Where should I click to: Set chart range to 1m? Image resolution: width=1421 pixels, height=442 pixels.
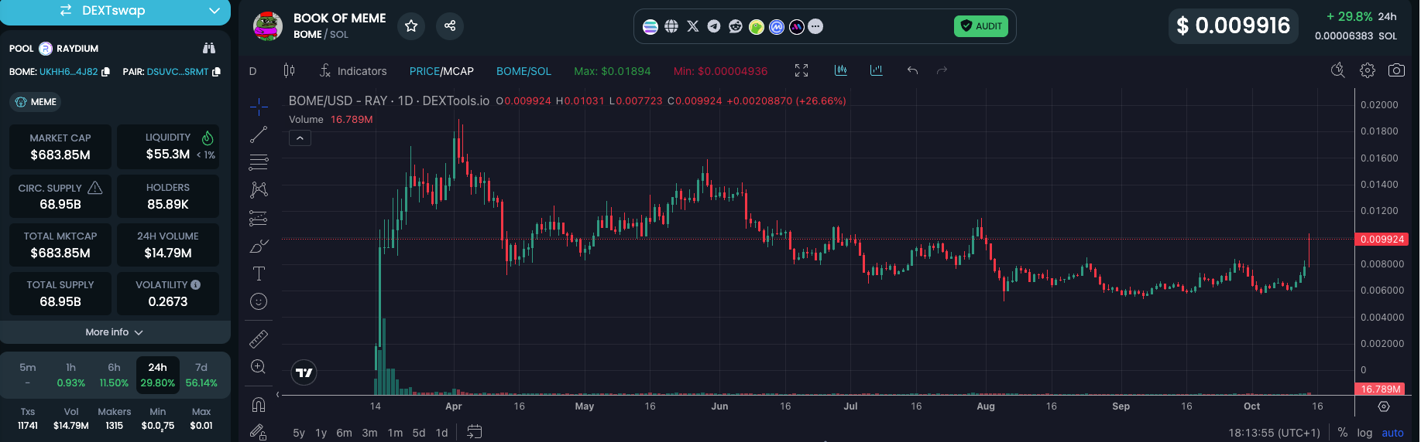pyautogui.click(x=395, y=433)
